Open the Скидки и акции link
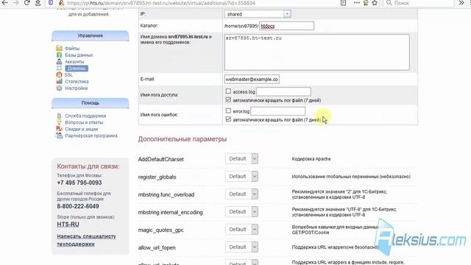Image resolution: width=471 pixels, height=265 pixels. click(82, 129)
